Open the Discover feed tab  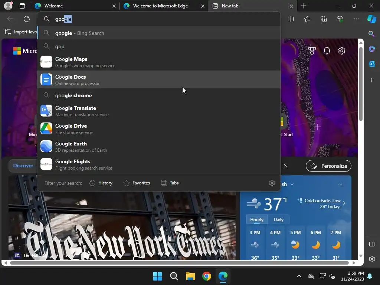click(x=23, y=166)
